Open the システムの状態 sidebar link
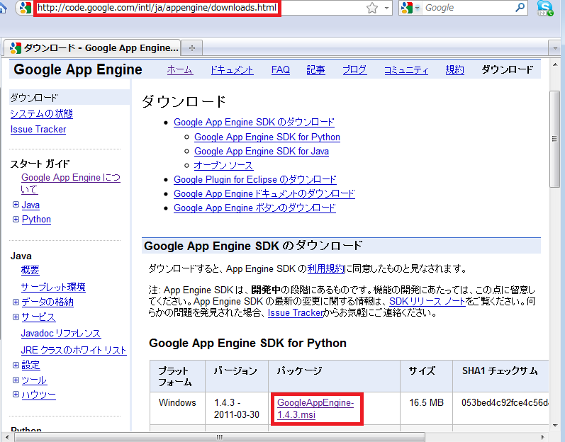565x442 pixels. (41, 114)
